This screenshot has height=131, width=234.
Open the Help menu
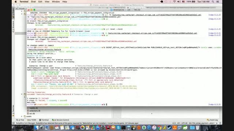[x=64, y=1]
